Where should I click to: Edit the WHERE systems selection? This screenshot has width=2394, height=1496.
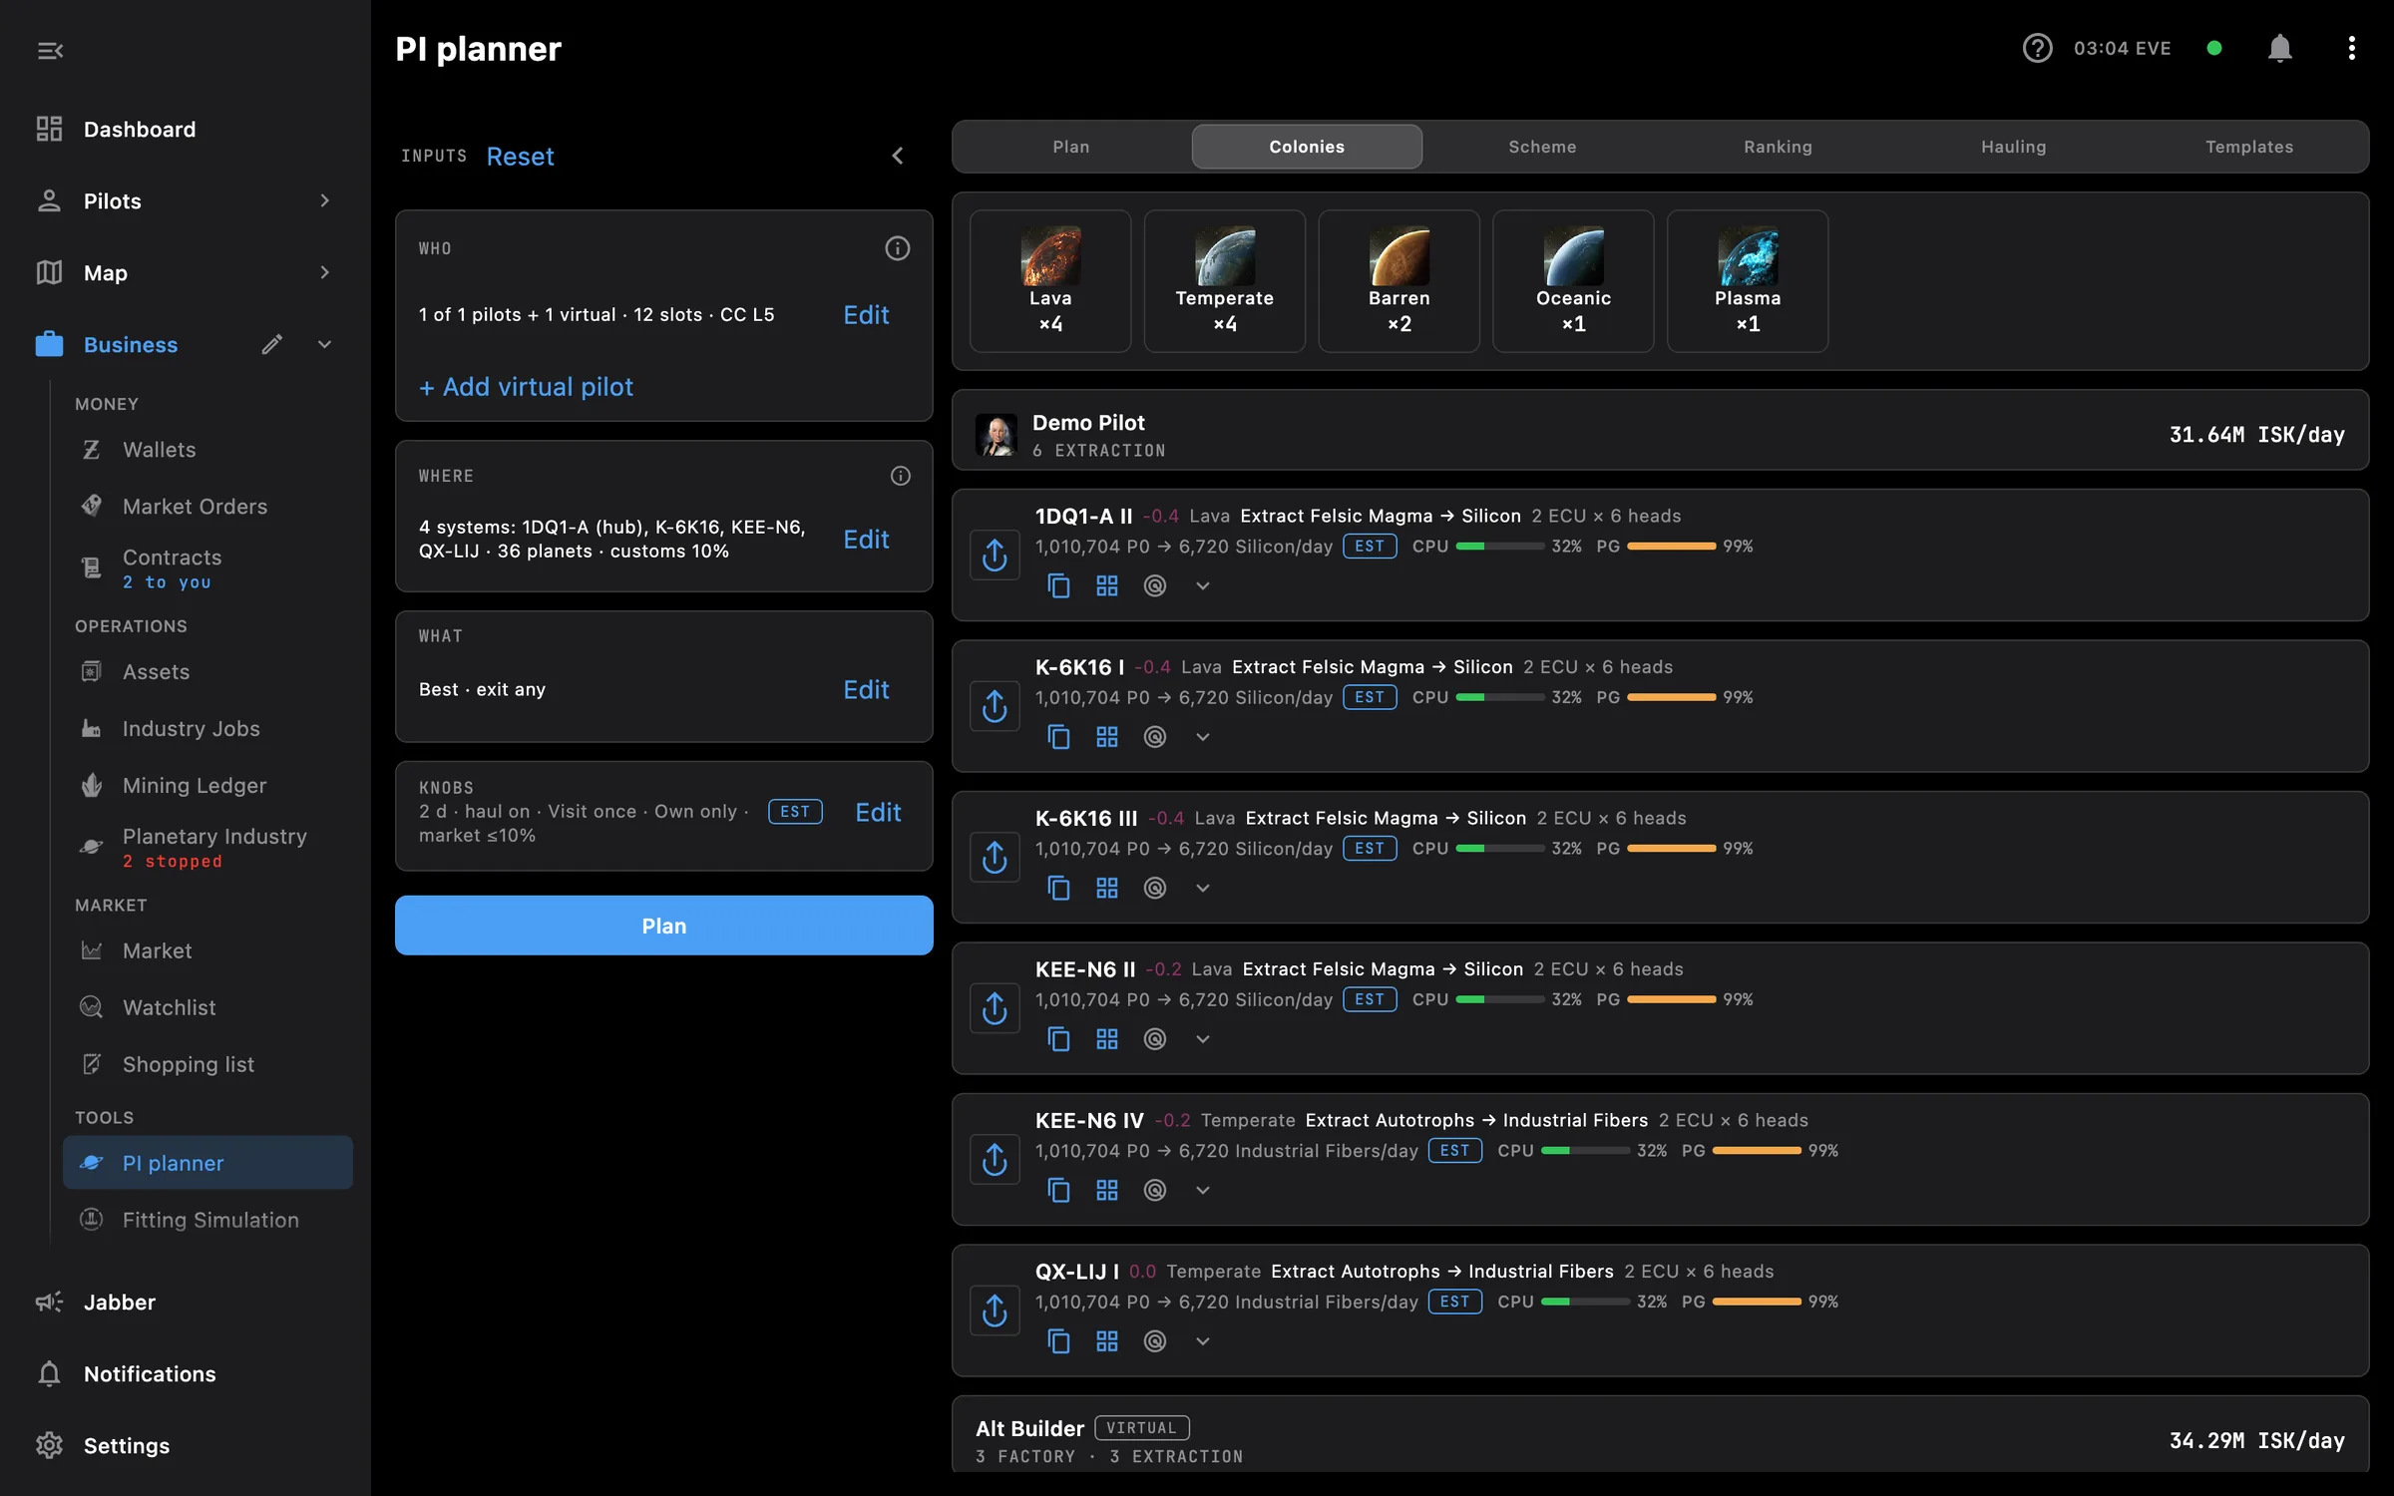click(866, 540)
